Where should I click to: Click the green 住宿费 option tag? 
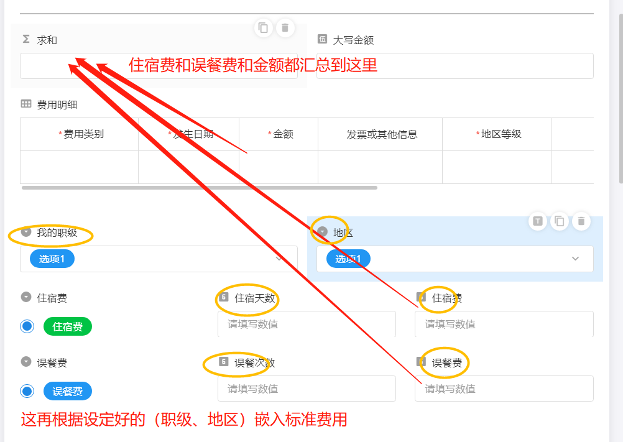pos(68,326)
